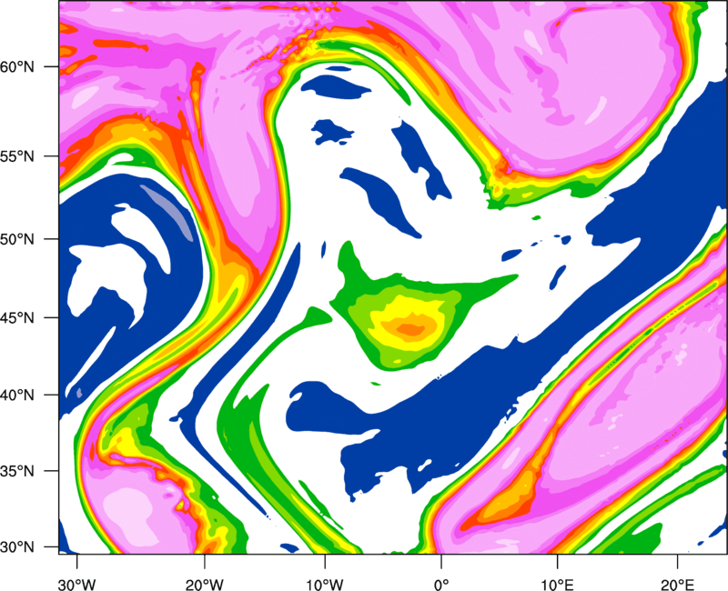Click the 60°N latitude label

pyautogui.click(x=17, y=66)
